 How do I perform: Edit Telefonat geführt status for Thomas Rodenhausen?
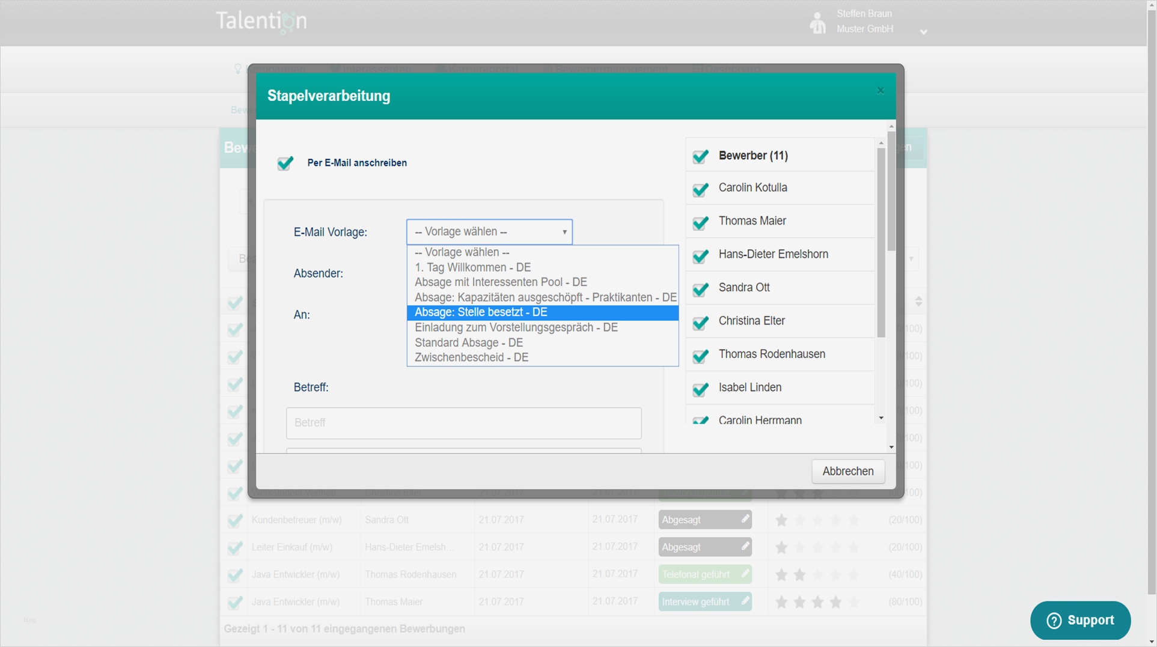[x=745, y=574]
